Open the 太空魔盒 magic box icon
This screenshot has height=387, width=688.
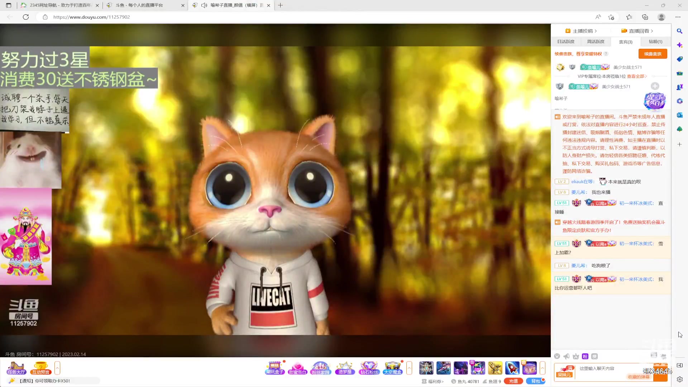click(392, 368)
